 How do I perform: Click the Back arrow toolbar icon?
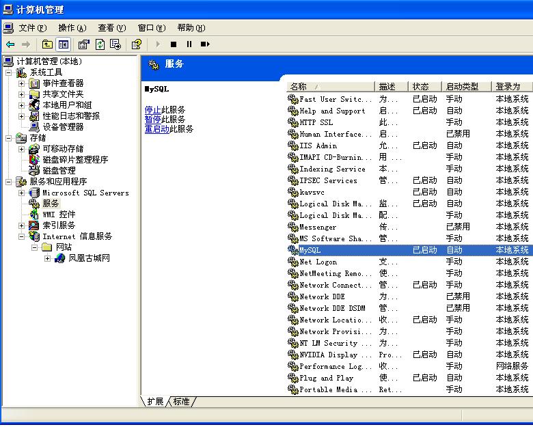(10, 44)
